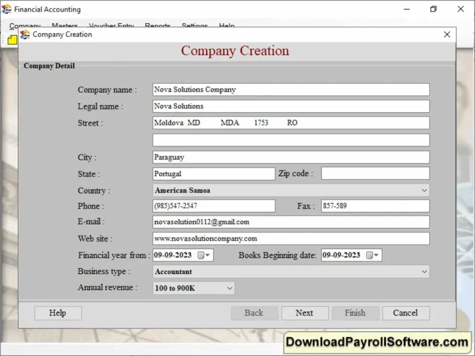Click the disabled Back button
The width and height of the screenshot is (475, 356).
point(254,313)
